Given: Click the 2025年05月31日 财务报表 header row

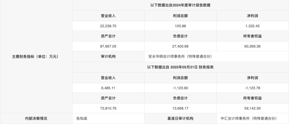Looking at the screenshot, I should click(180, 67).
